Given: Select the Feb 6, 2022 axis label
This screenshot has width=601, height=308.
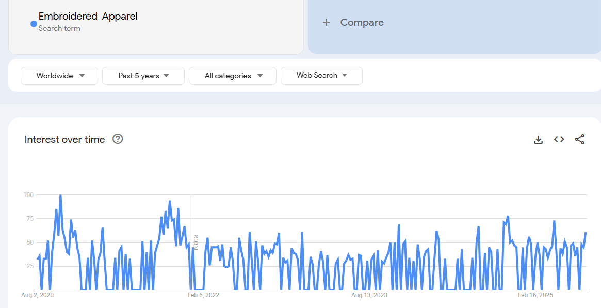Looking at the screenshot, I should [x=203, y=295].
